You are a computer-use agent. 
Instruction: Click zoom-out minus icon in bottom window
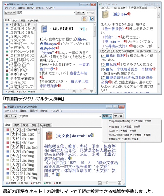click(100, 183)
